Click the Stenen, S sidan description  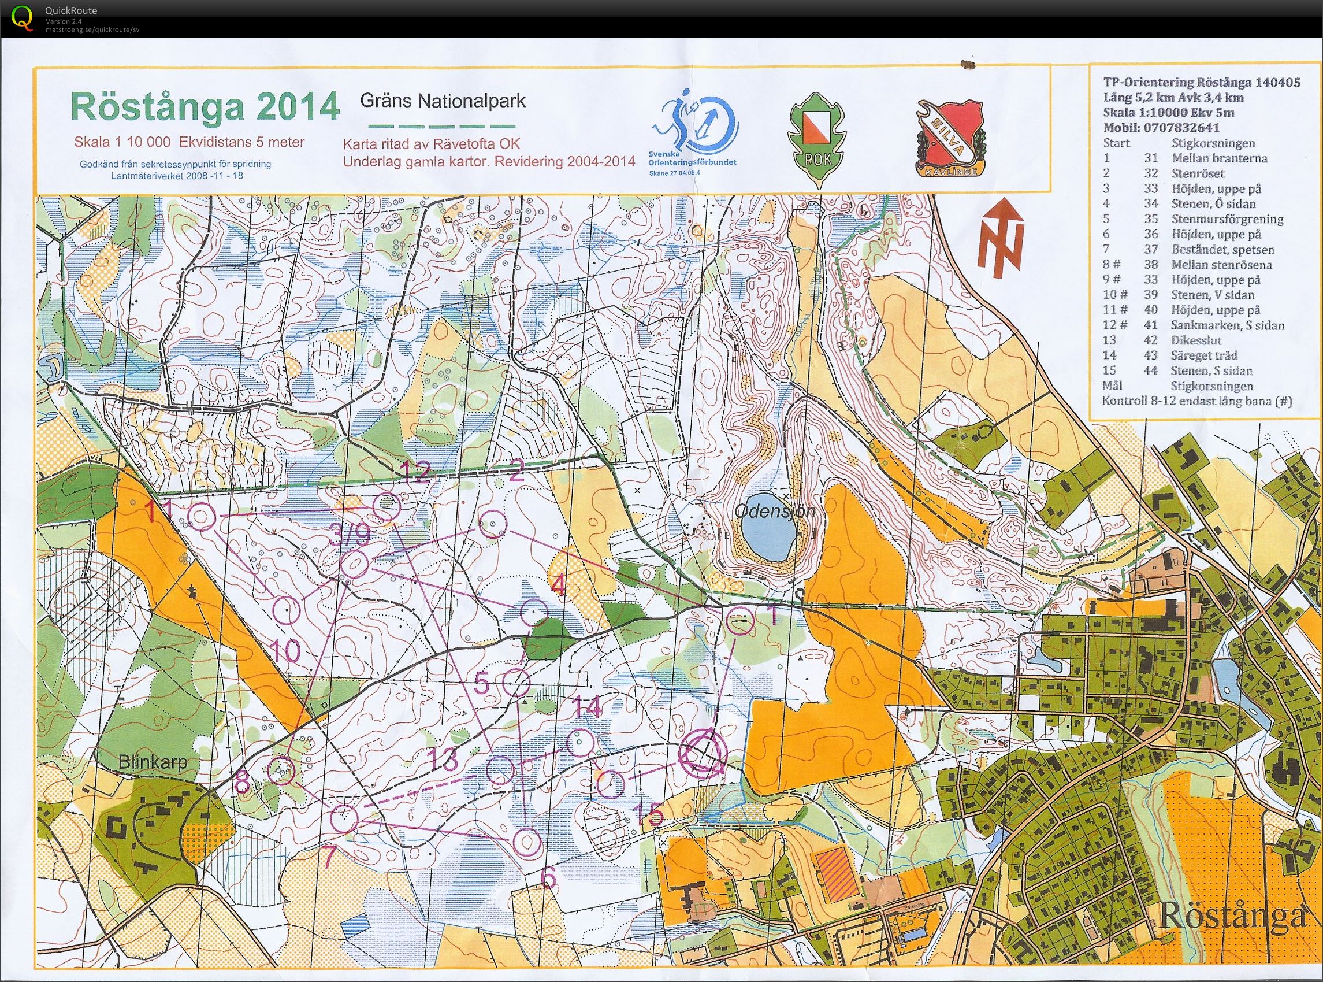point(1212,371)
